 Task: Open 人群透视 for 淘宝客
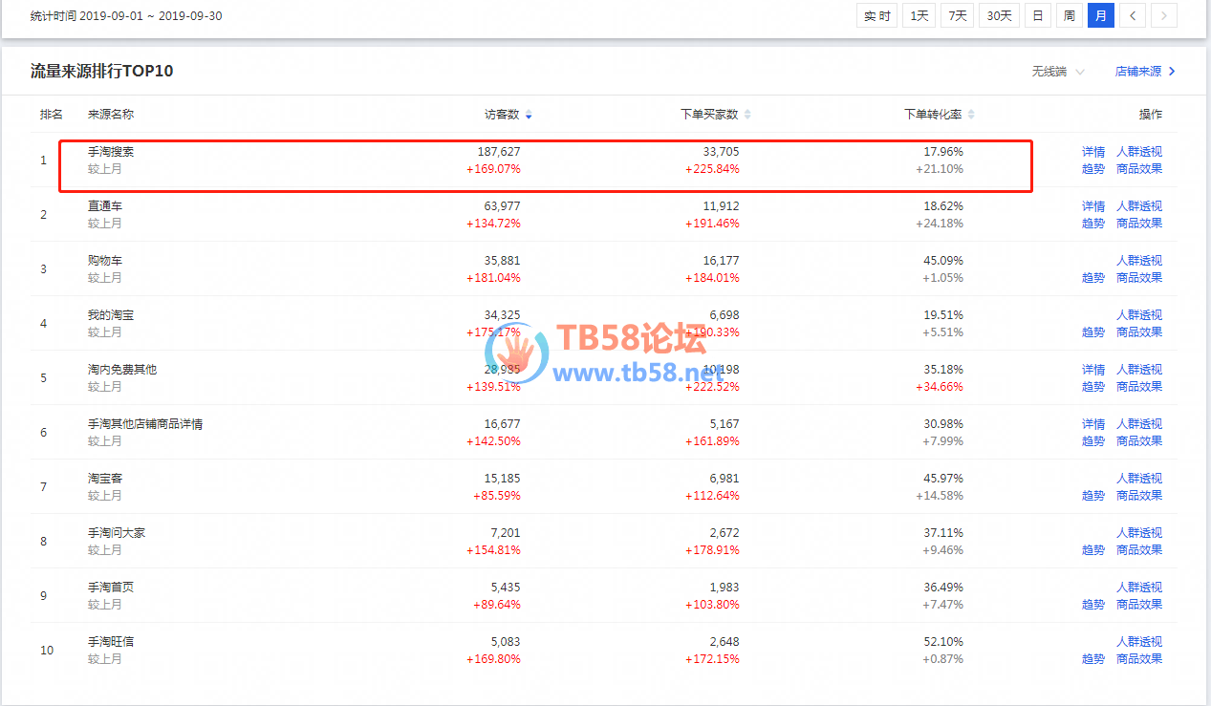pos(1139,479)
